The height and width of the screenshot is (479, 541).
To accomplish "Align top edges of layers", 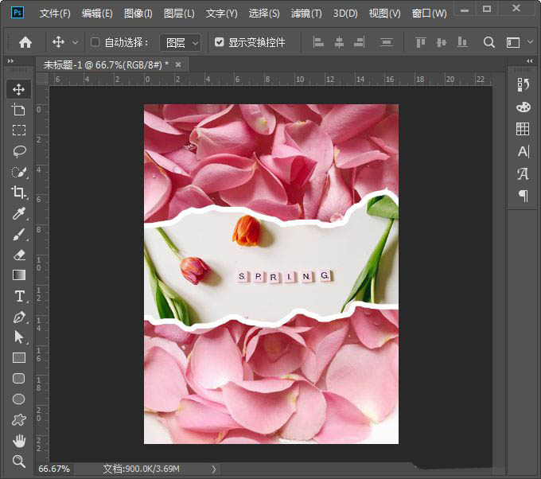I will click(421, 42).
